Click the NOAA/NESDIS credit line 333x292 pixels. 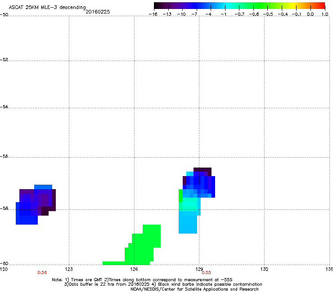tap(194, 289)
